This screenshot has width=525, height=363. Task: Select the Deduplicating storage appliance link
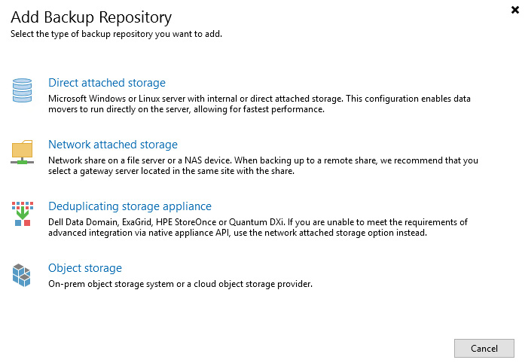[x=130, y=206]
